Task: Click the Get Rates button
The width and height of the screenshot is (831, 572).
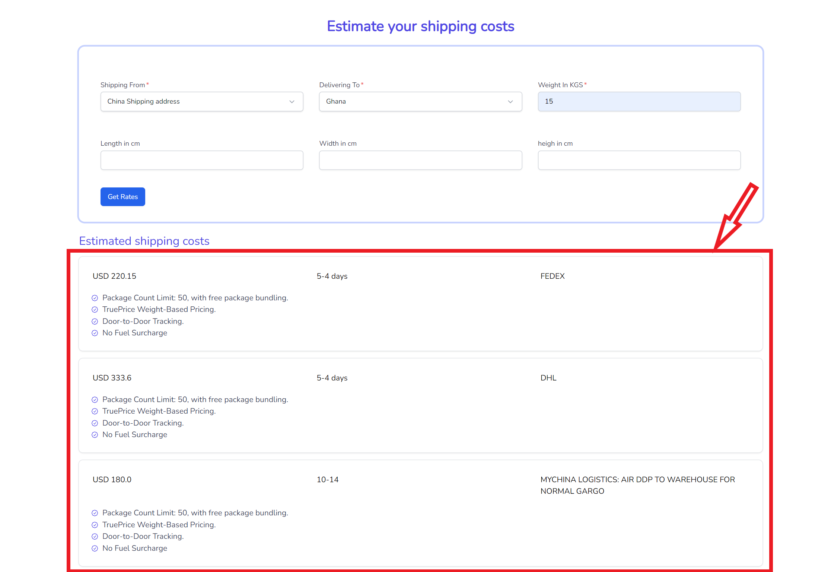Action: click(x=123, y=197)
